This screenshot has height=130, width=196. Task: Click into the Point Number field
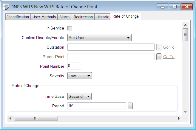(74, 66)
